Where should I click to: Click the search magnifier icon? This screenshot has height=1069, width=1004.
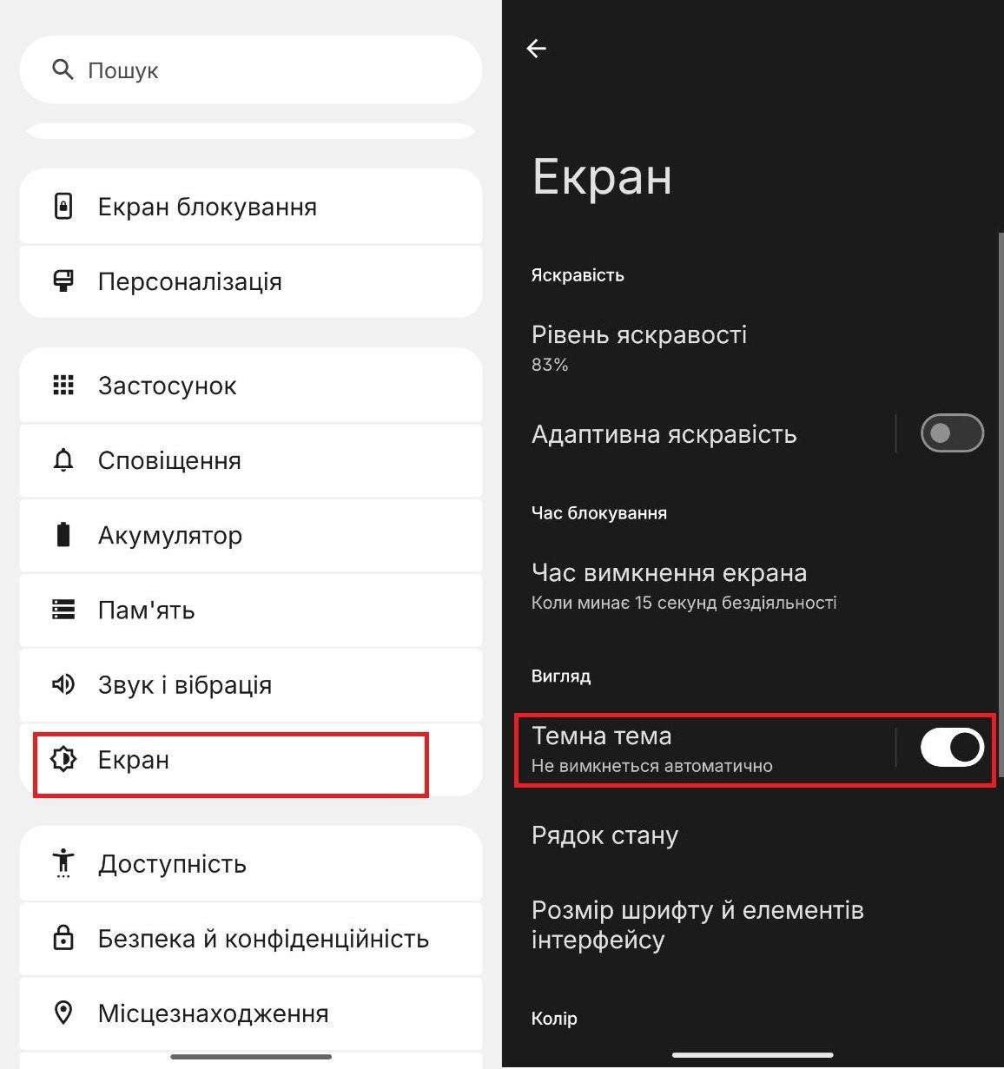click(x=63, y=69)
